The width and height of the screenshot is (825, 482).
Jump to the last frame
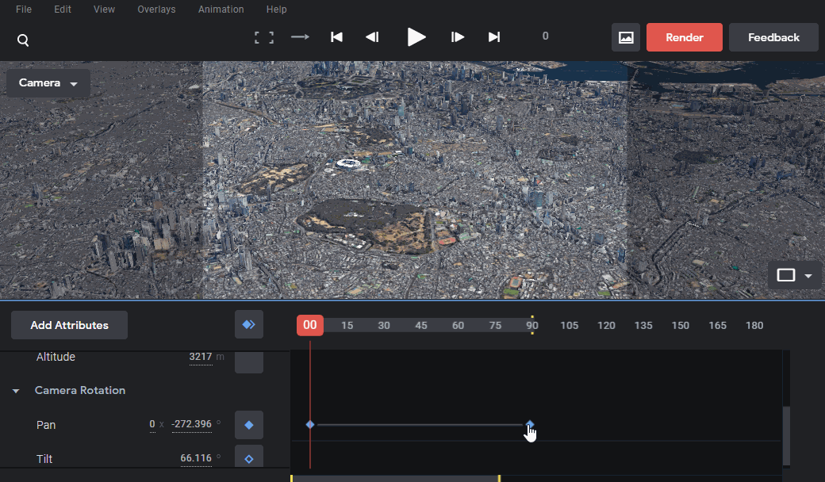pos(493,36)
